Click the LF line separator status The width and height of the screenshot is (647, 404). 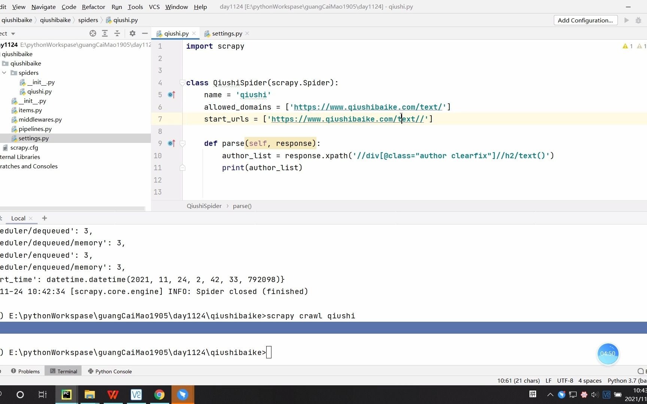(549, 380)
